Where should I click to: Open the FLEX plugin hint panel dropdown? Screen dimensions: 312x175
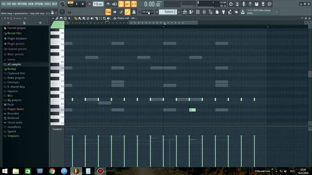277,12
